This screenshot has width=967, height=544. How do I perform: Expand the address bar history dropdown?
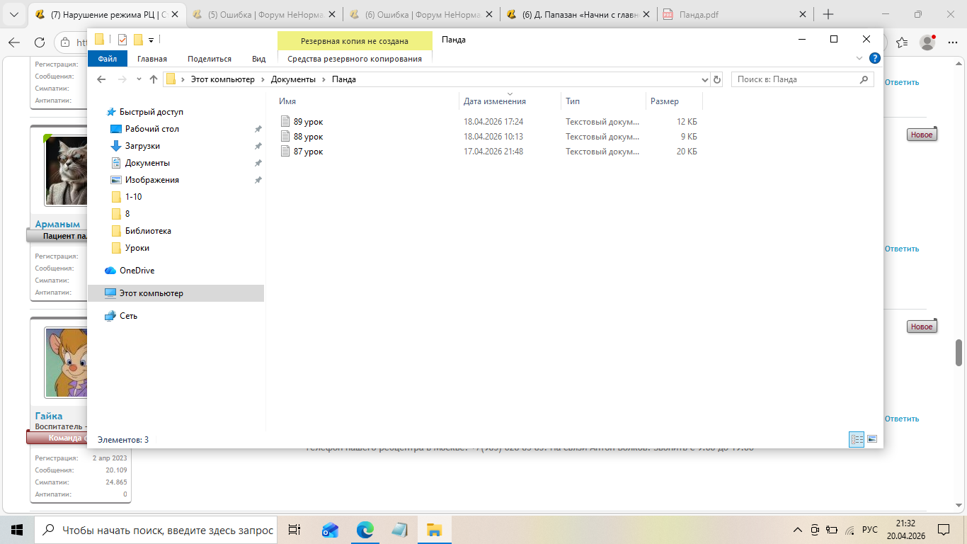[704, 79]
